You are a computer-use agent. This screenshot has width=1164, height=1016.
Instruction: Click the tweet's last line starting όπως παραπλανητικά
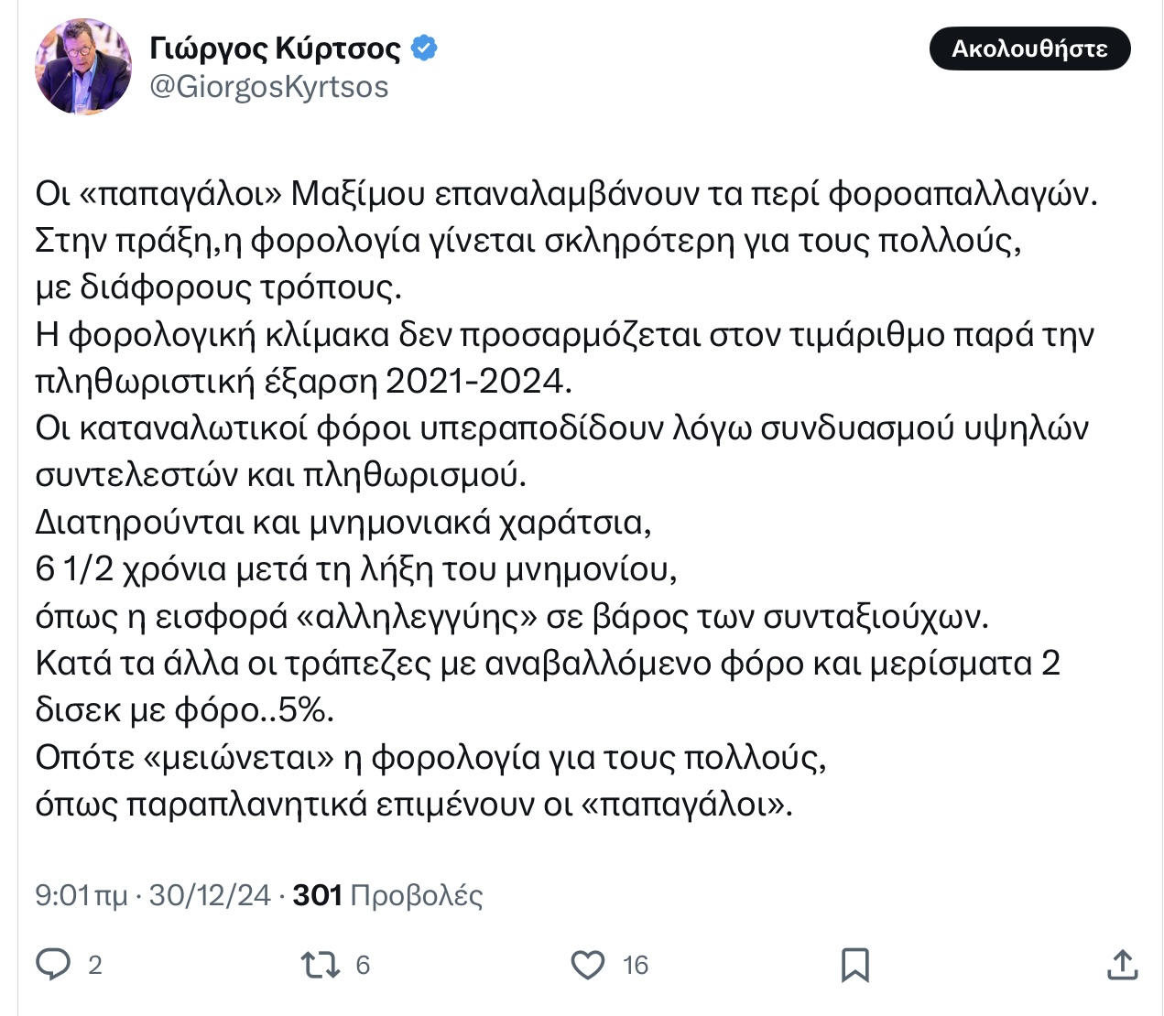[413, 804]
